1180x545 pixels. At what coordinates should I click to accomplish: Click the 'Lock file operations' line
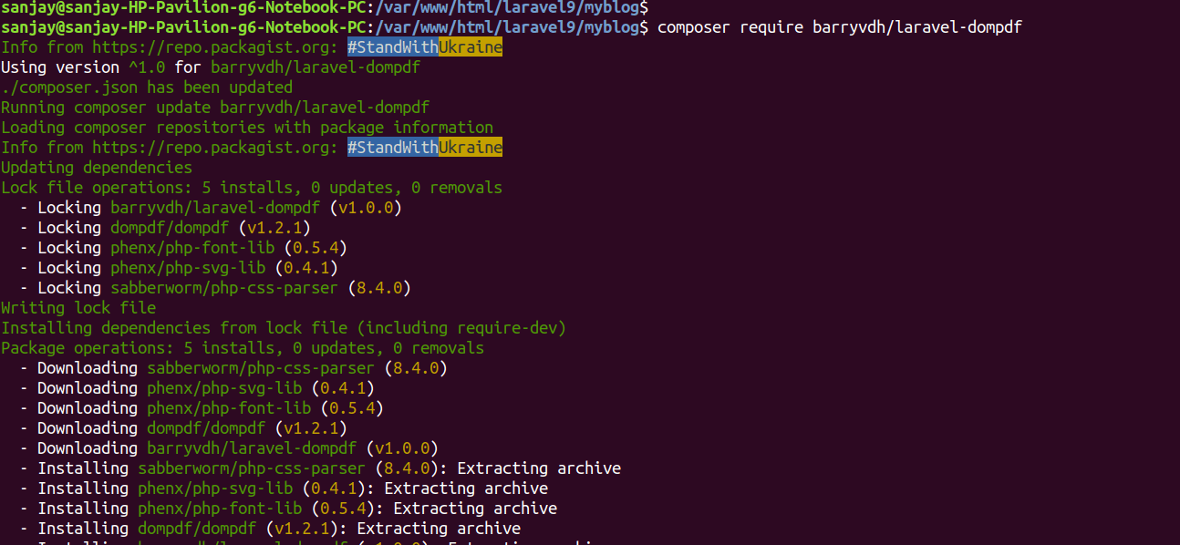252,188
